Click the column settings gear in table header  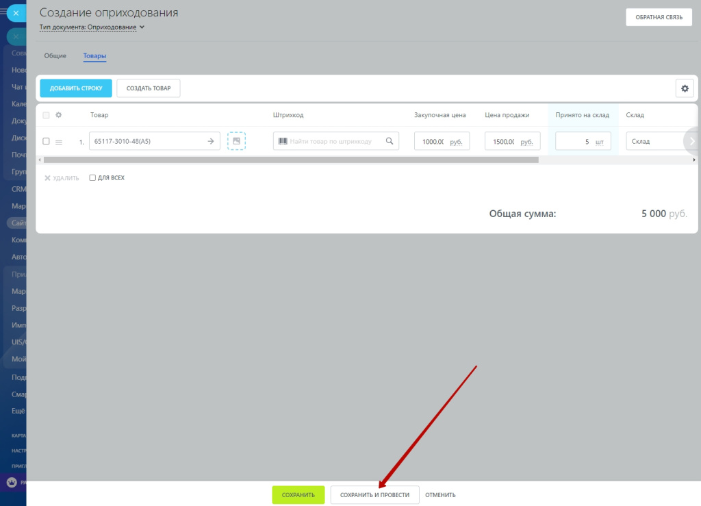(x=59, y=115)
